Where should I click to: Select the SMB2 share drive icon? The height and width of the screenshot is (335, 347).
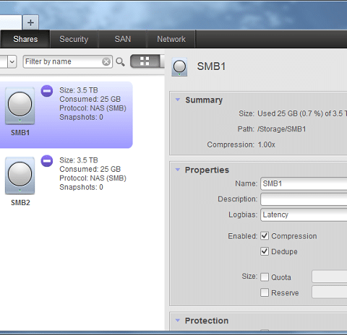tap(20, 175)
